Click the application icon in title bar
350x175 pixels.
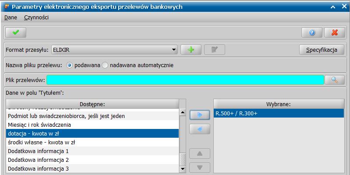click(6, 7)
